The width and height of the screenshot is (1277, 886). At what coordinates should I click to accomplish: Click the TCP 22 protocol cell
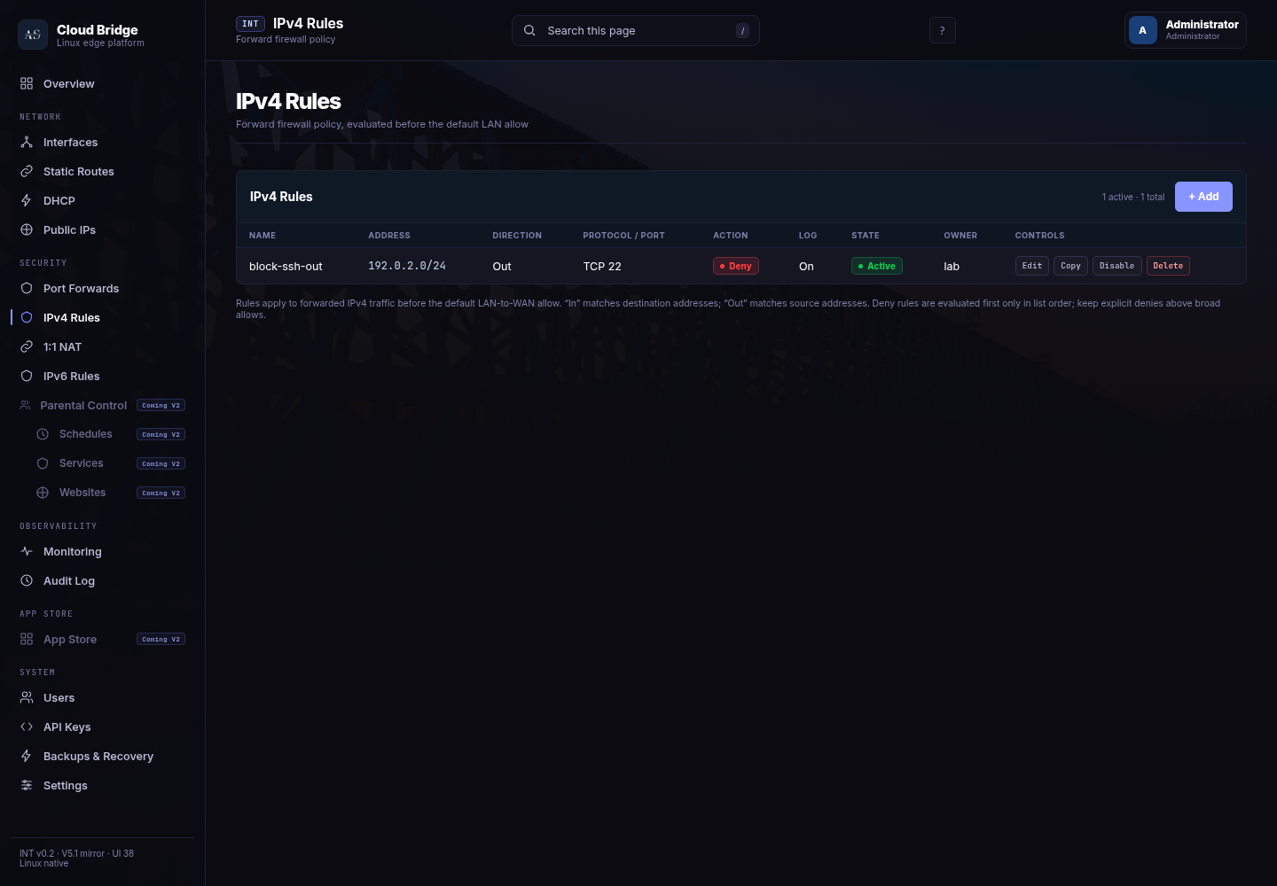(x=602, y=266)
